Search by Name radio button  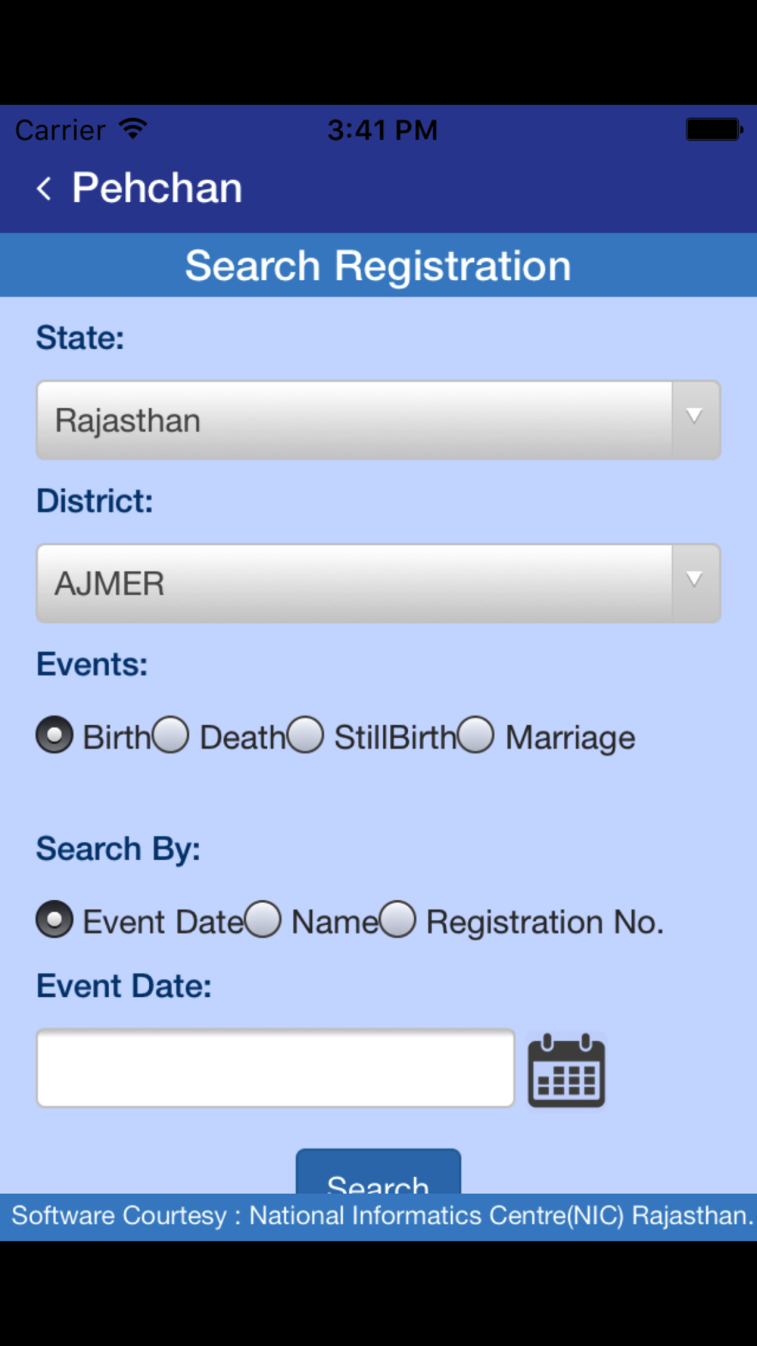click(x=263, y=920)
